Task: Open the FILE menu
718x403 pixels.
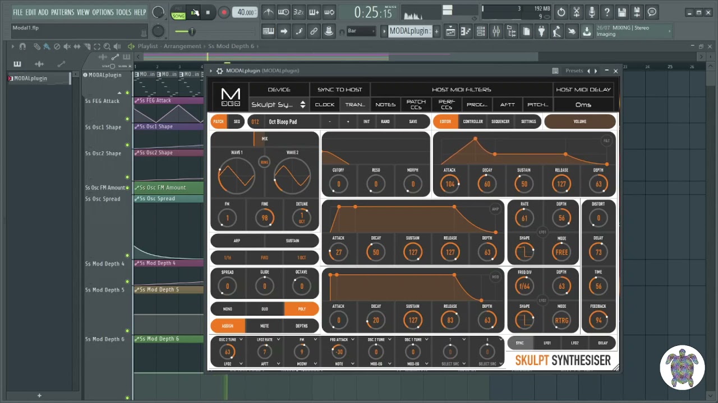Action: 18,12
